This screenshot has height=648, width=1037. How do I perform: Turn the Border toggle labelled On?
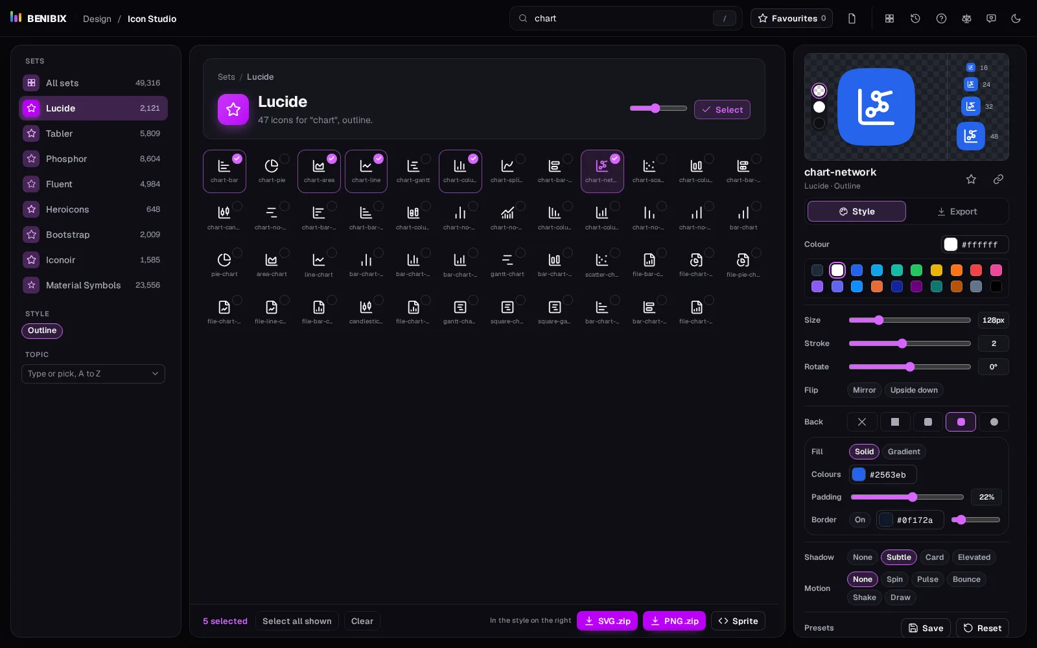pyautogui.click(x=860, y=520)
